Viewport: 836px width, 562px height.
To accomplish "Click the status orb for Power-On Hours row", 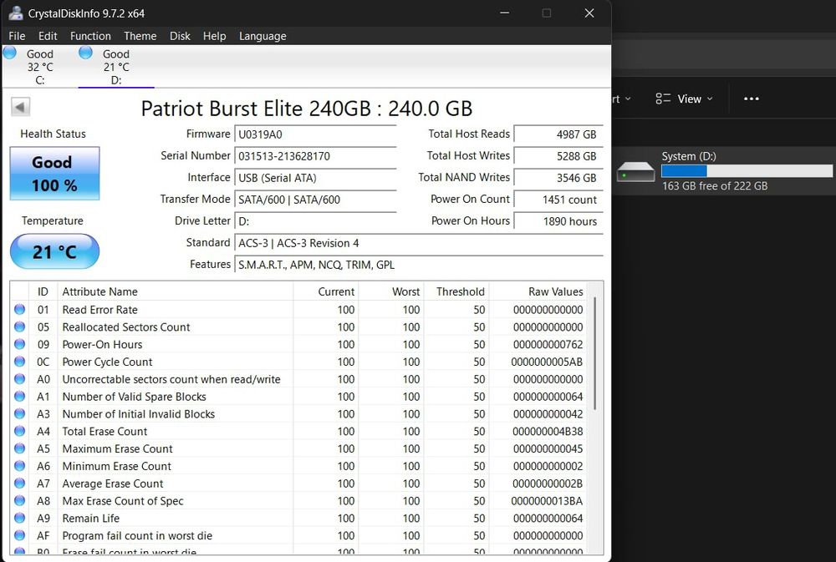I will tap(20, 343).
